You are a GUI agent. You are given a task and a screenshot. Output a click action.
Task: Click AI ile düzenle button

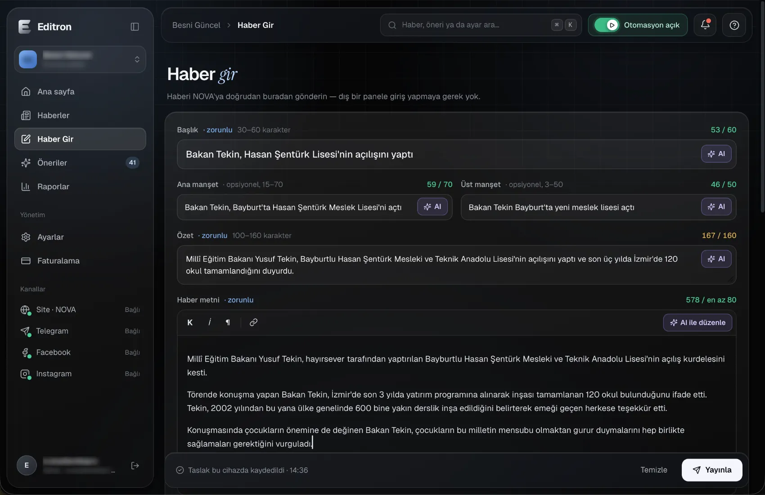[x=697, y=322]
